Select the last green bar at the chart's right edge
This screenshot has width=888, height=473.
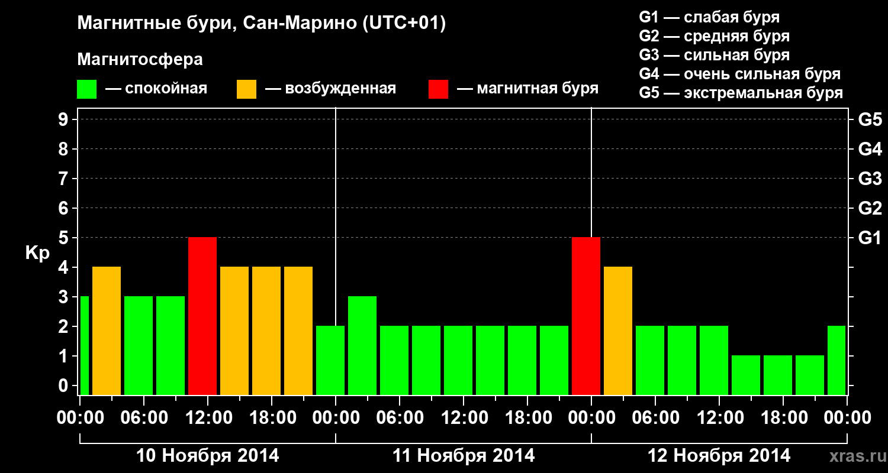click(x=836, y=360)
